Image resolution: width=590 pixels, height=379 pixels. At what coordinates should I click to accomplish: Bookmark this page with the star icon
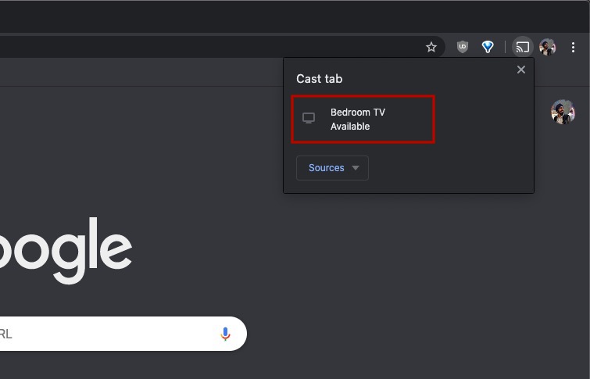pos(431,47)
